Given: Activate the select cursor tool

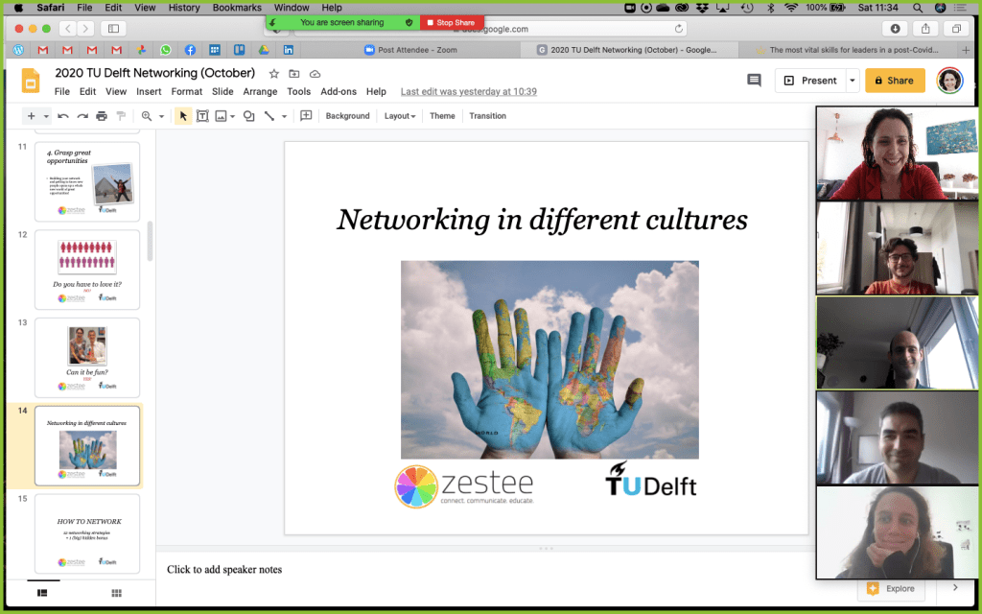Looking at the screenshot, I should point(183,116).
